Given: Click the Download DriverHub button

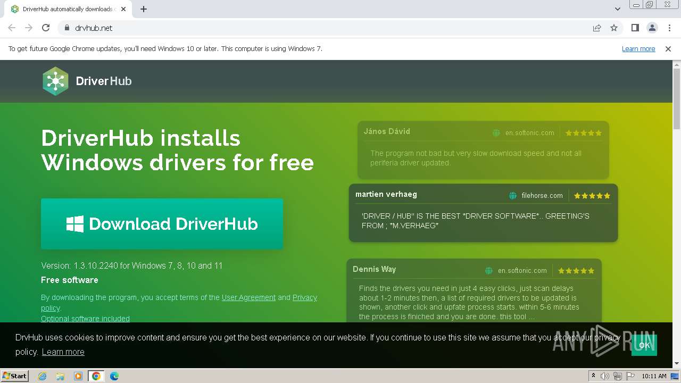Looking at the screenshot, I should (x=162, y=224).
